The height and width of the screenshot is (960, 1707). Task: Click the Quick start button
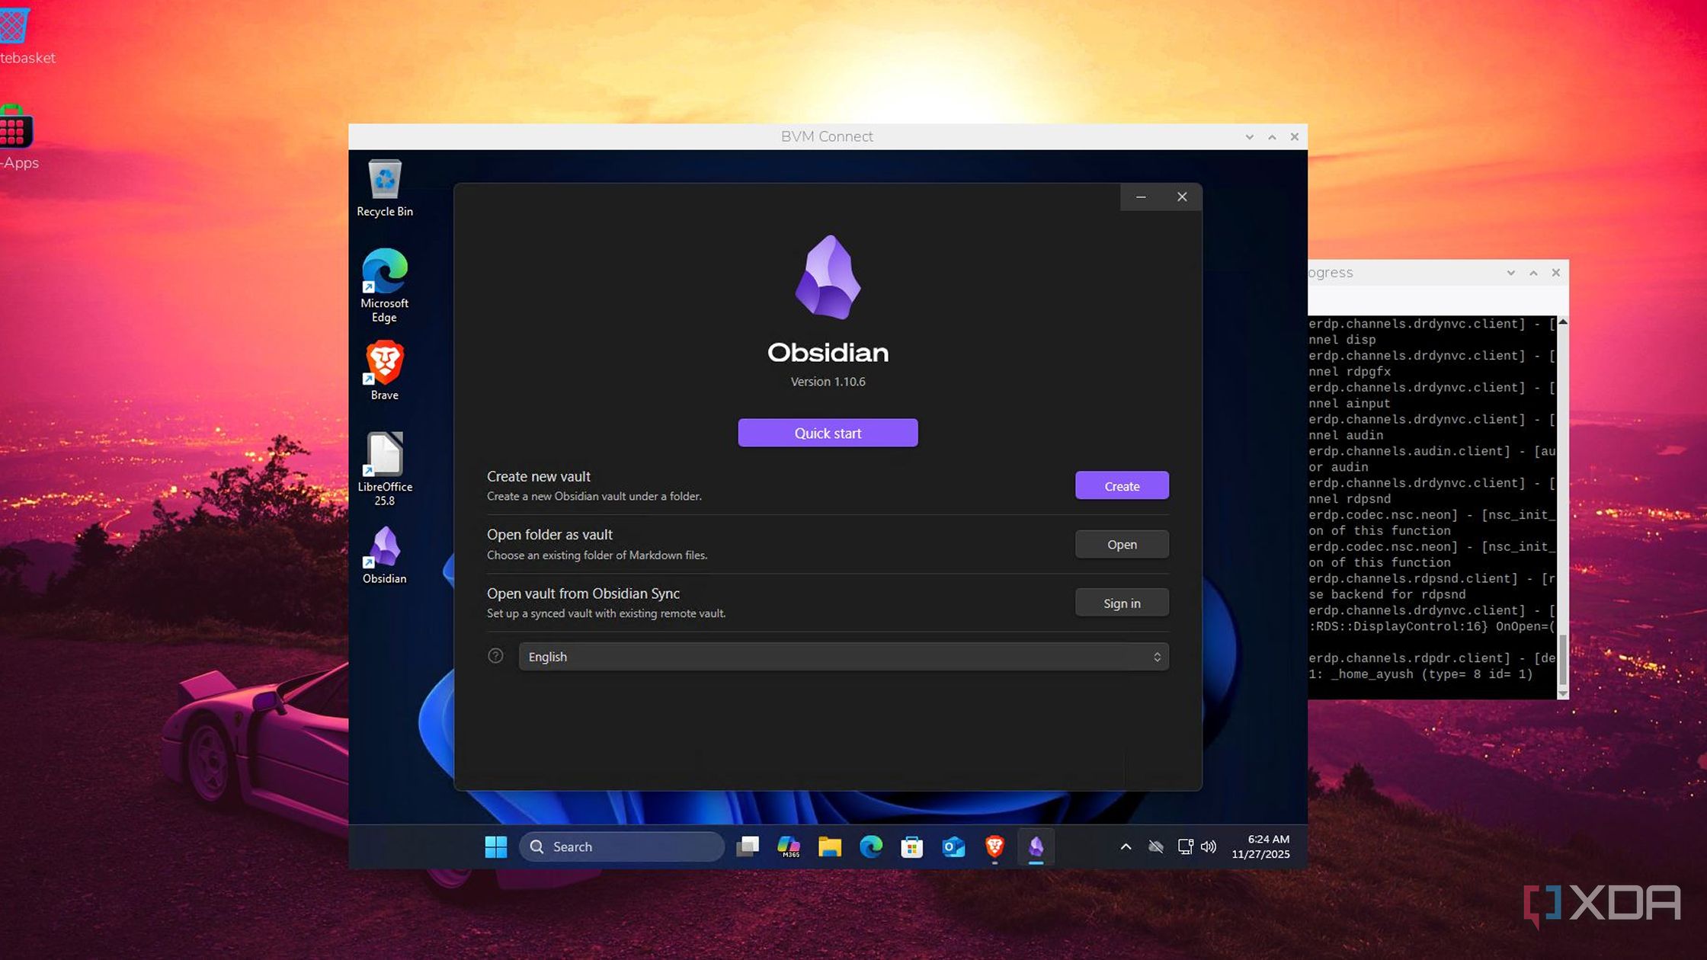(x=828, y=433)
